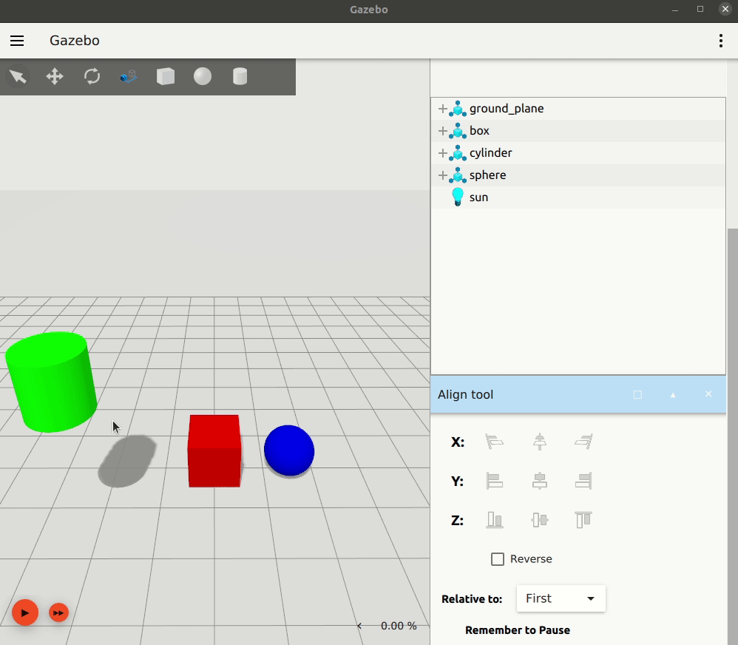Image resolution: width=738 pixels, height=645 pixels.
Task: Click the sphere model icon in tree
Action: click(x=458, y=175)
